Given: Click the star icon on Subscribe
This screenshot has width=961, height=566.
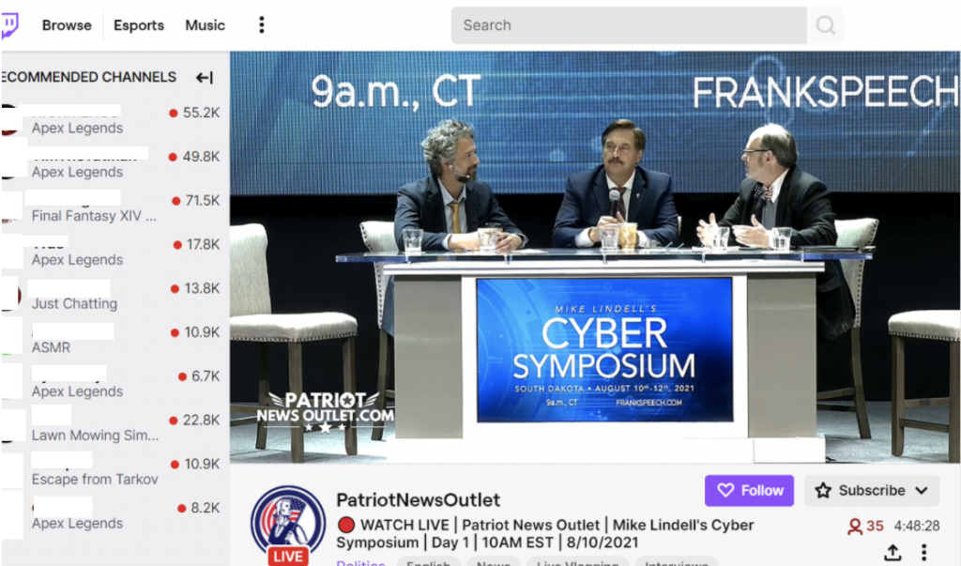Looking at the screenshot, I should pos(823,490).
